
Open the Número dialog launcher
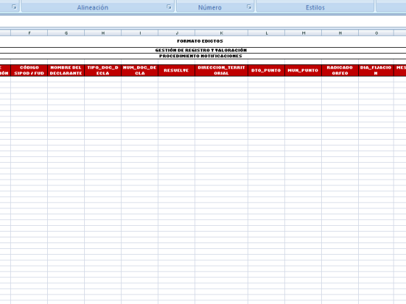249,7
